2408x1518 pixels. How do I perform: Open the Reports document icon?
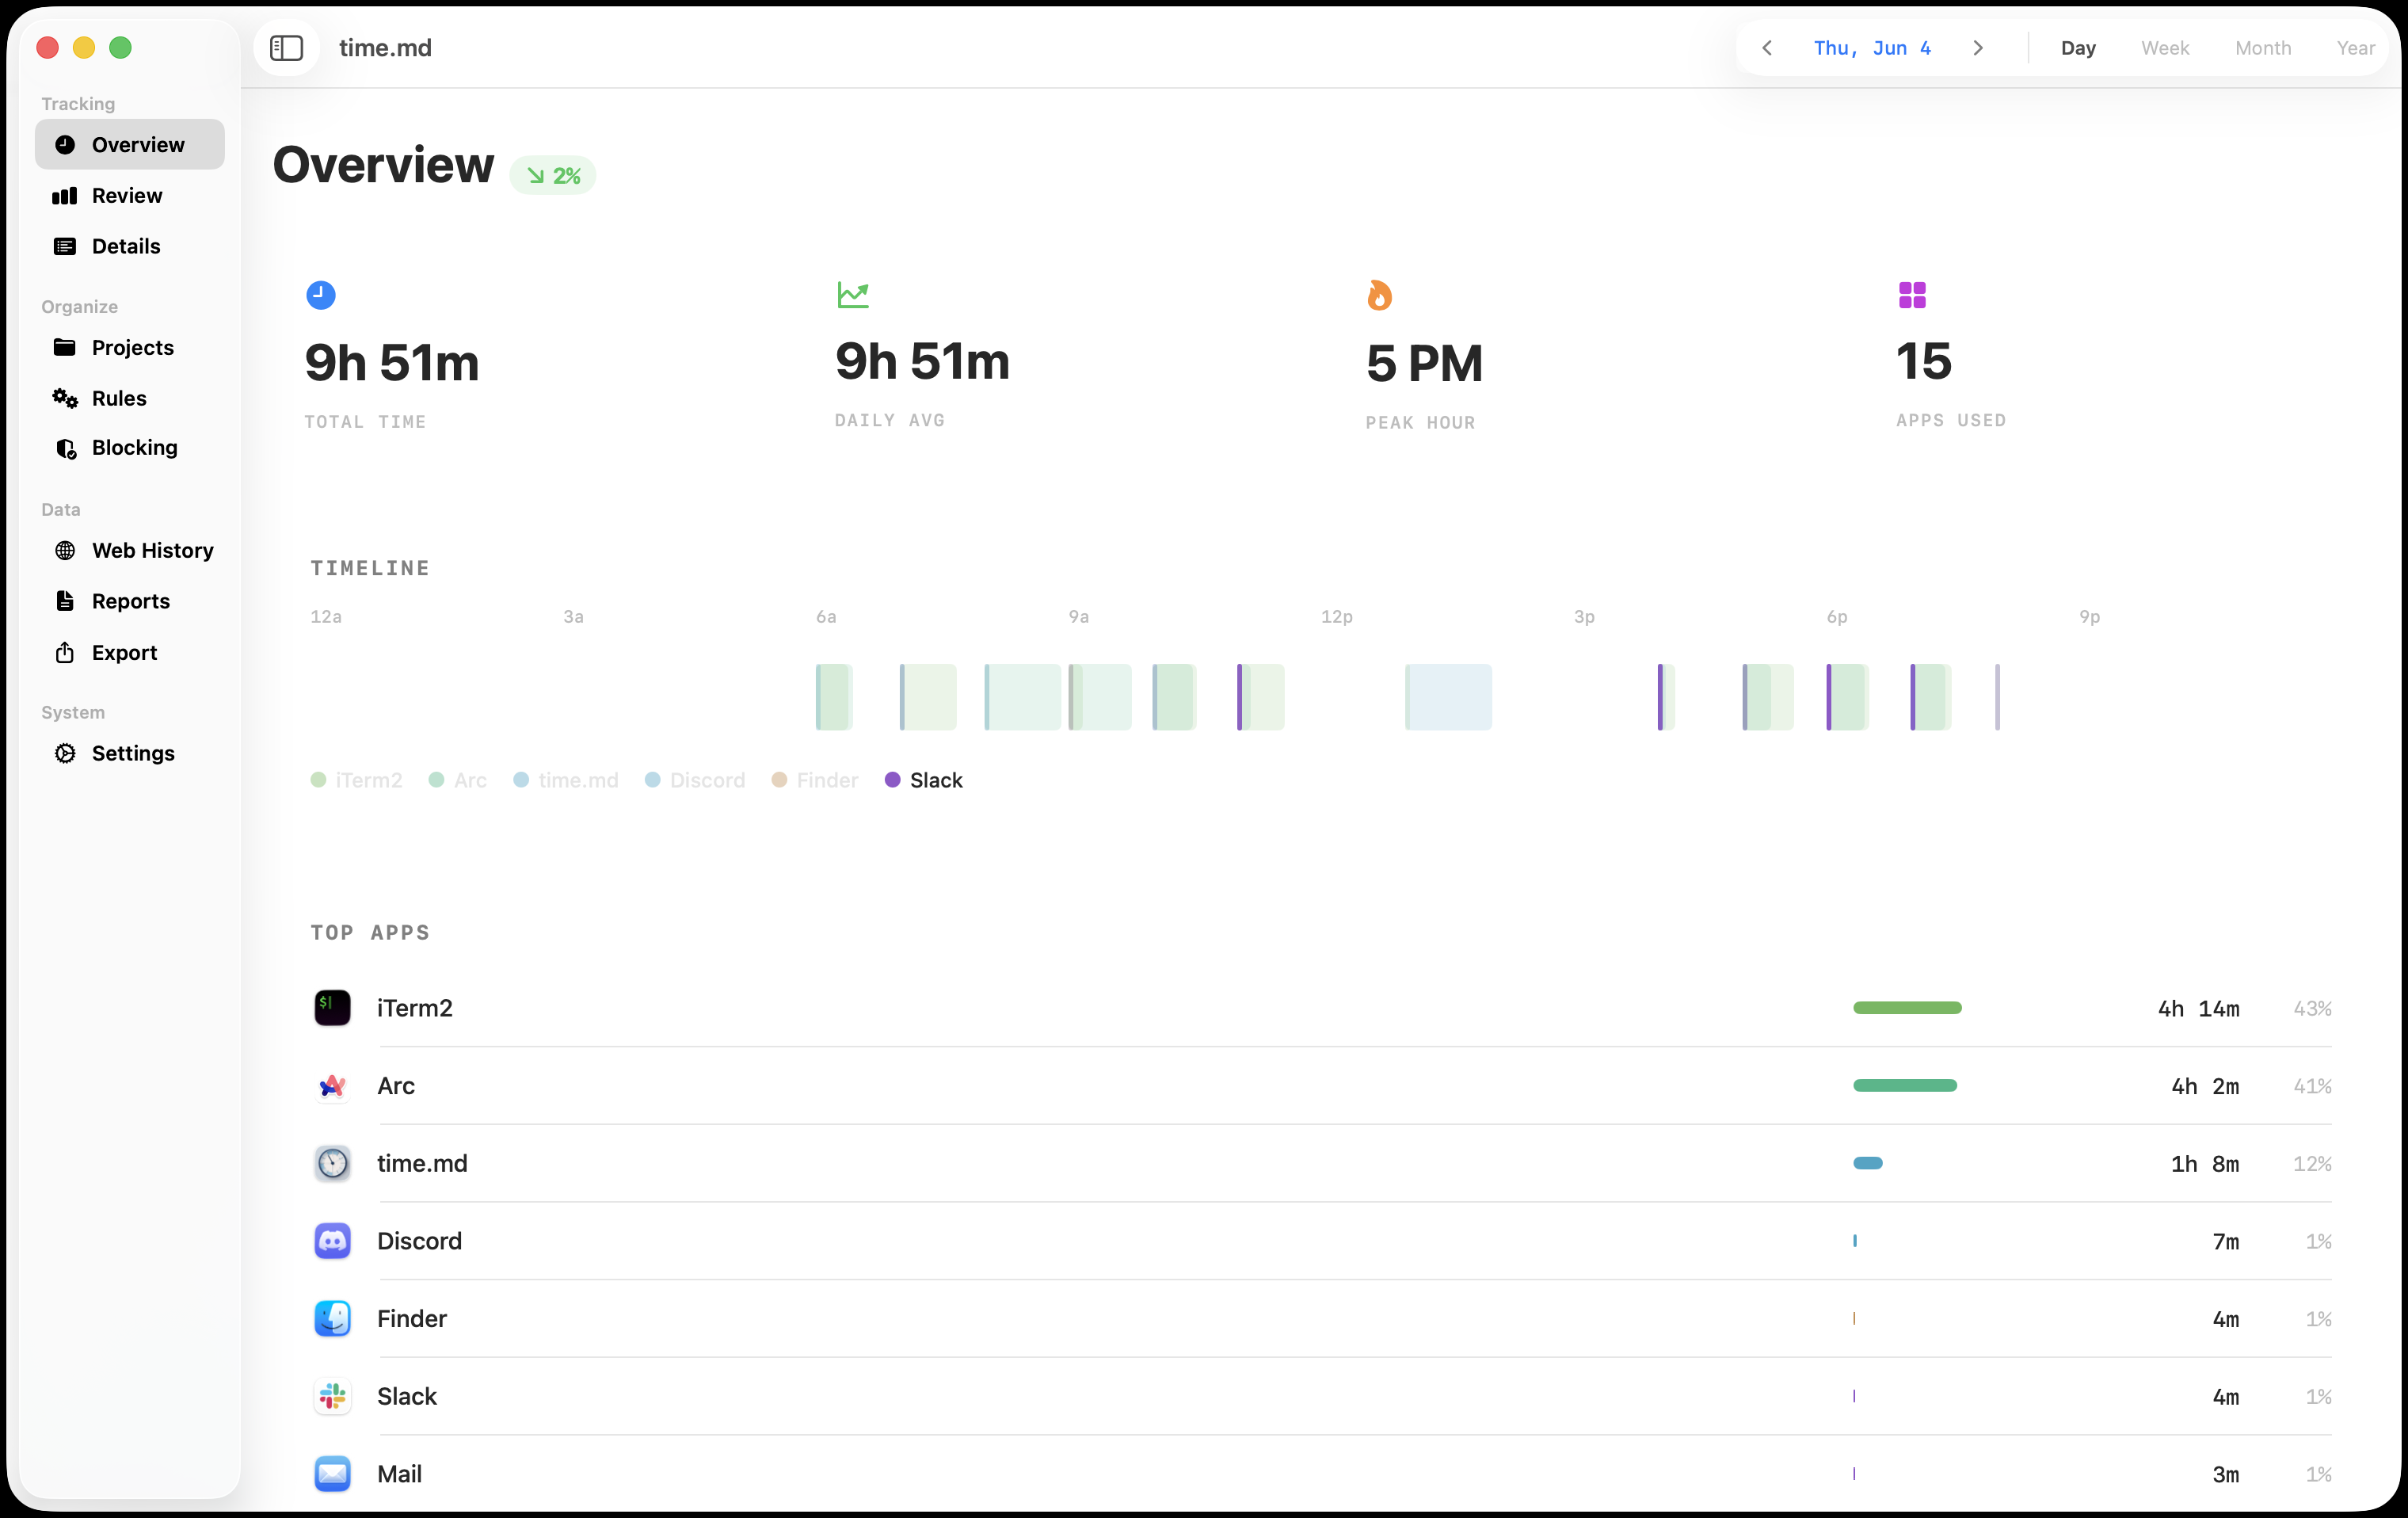coord(65,602)
